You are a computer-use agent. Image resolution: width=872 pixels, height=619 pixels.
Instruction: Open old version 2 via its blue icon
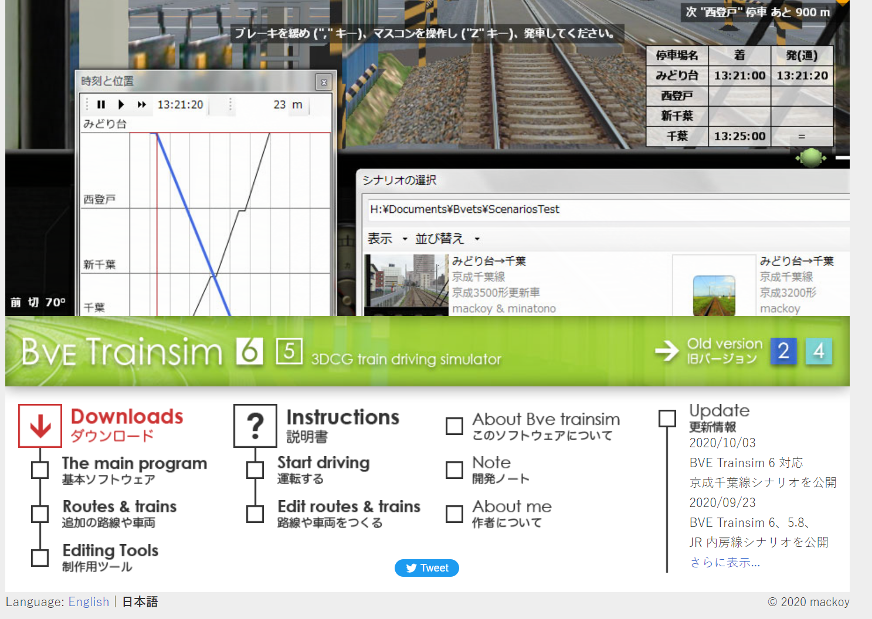point(783,351)
